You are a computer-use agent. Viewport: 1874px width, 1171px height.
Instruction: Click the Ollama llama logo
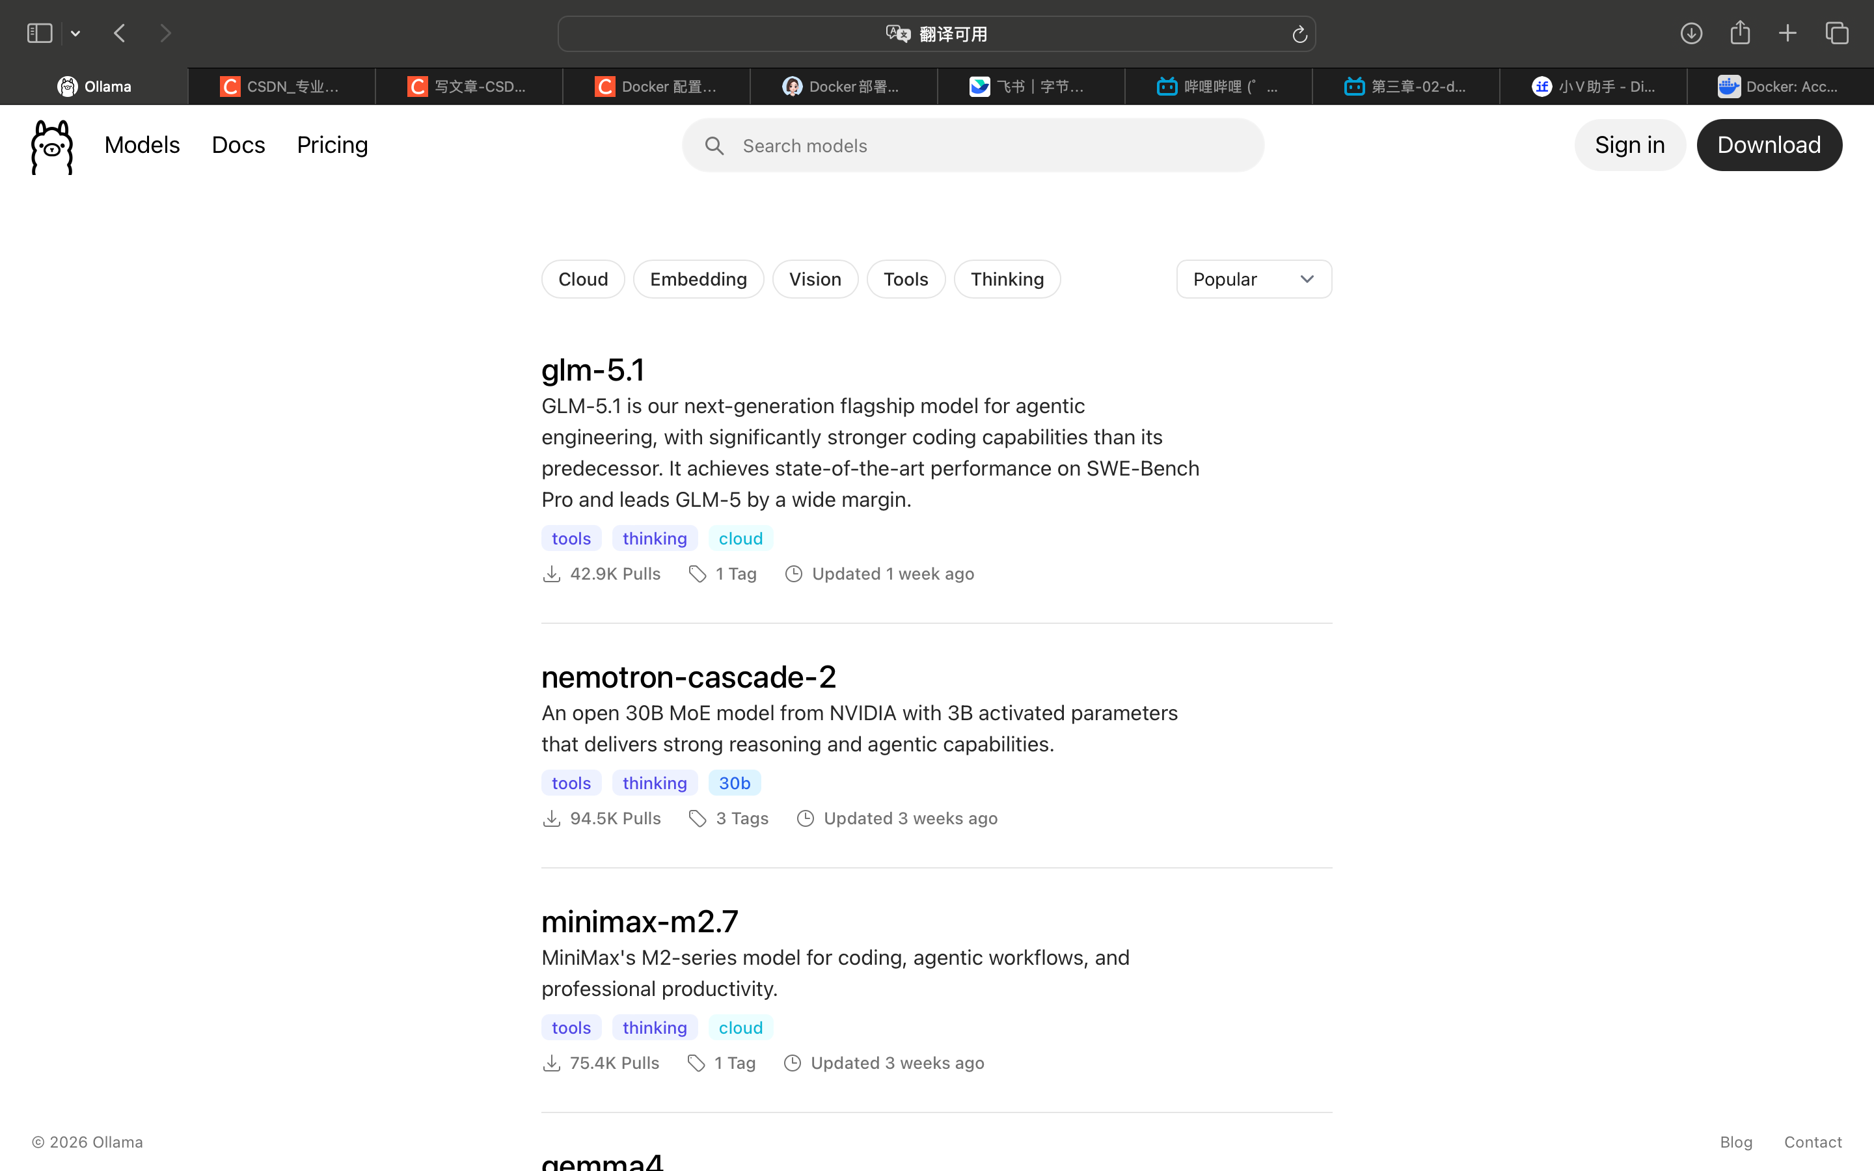52,146
